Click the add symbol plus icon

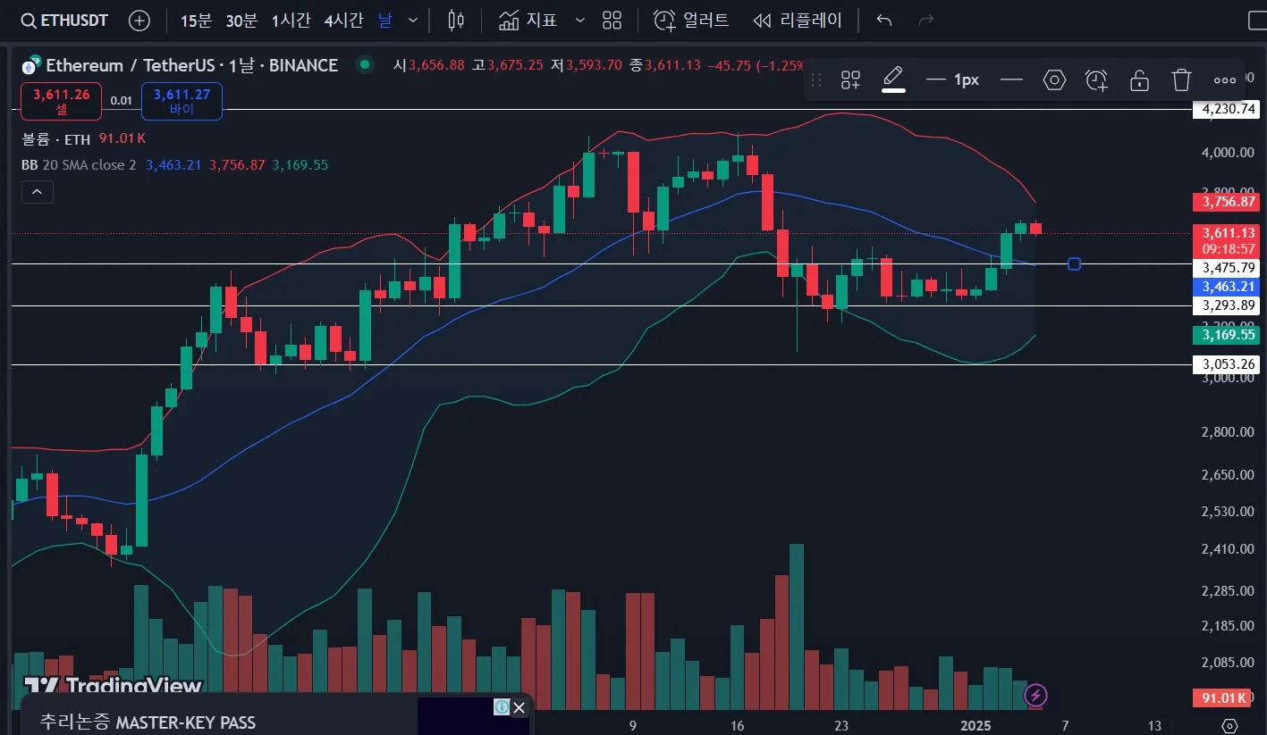click(x=139, y=20)
